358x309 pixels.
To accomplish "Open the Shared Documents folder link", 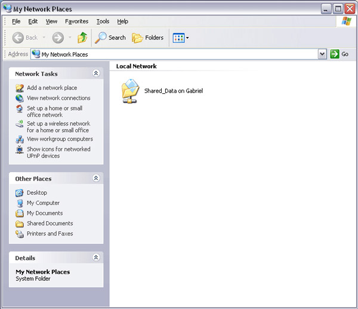I will point(50,224).
